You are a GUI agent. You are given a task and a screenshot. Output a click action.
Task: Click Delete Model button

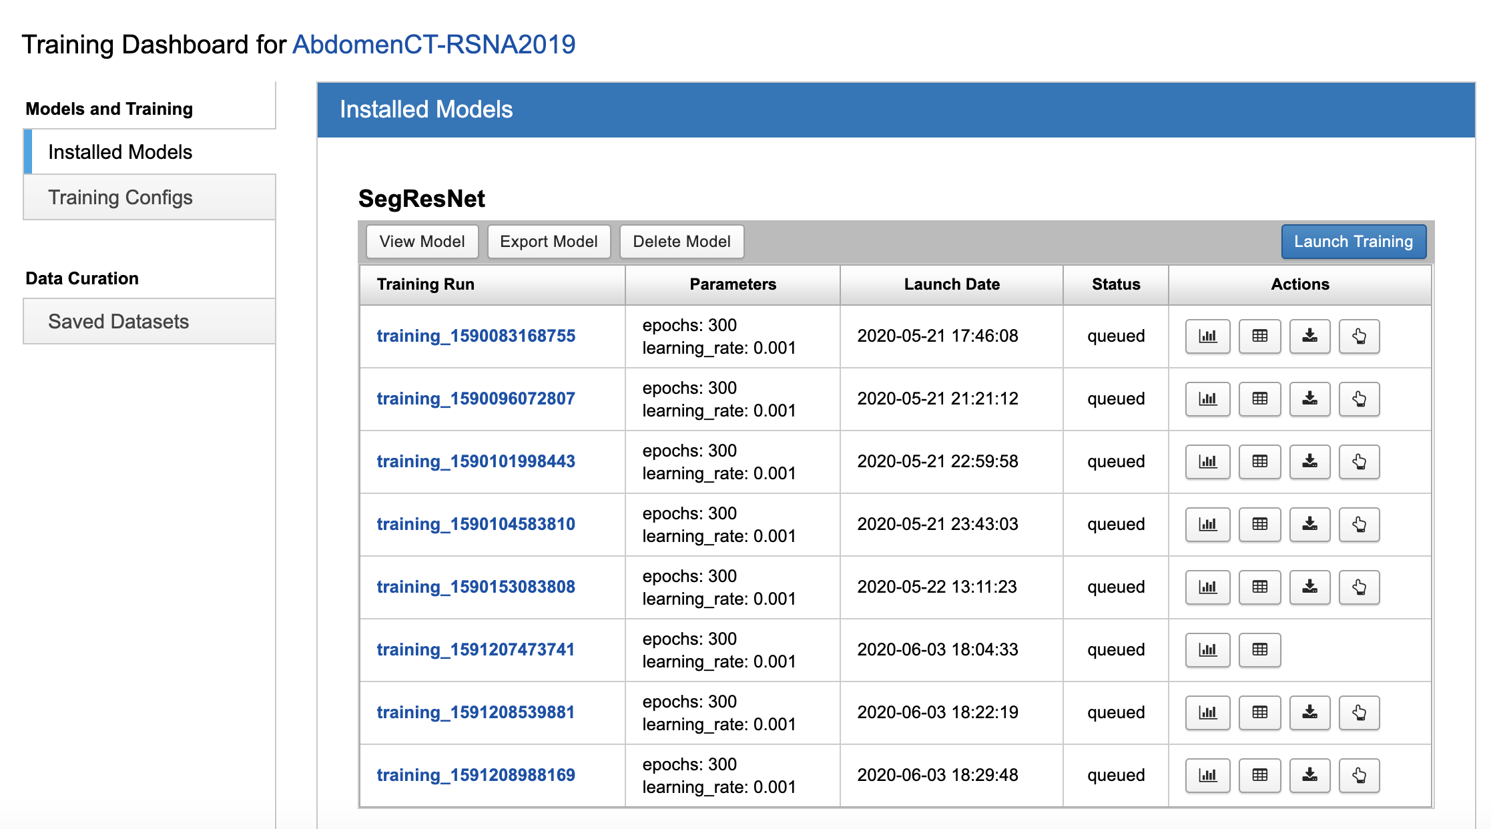coord(681,242)
